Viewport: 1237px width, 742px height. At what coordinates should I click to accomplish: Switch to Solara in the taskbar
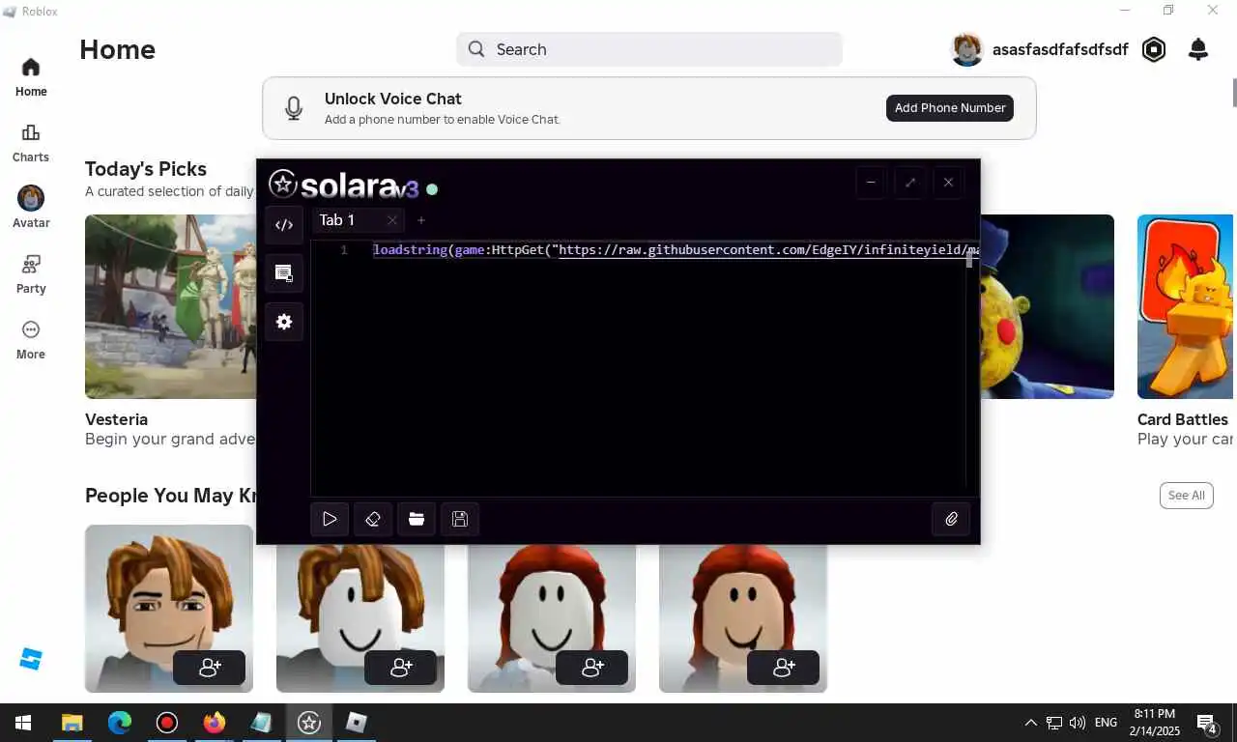coord(308,723)
